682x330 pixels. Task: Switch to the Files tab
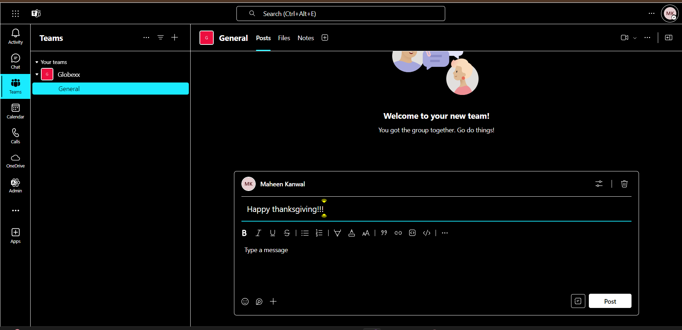[x=284, y=38]
